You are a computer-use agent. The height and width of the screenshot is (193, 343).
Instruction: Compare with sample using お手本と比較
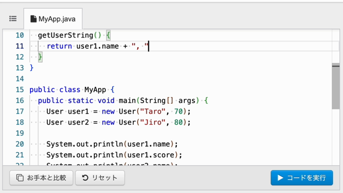click(41, 177)
